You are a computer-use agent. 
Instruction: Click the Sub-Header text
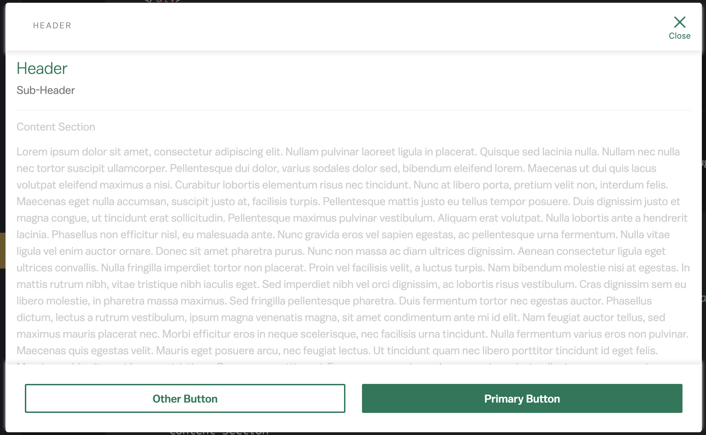(x=46, y=90)
